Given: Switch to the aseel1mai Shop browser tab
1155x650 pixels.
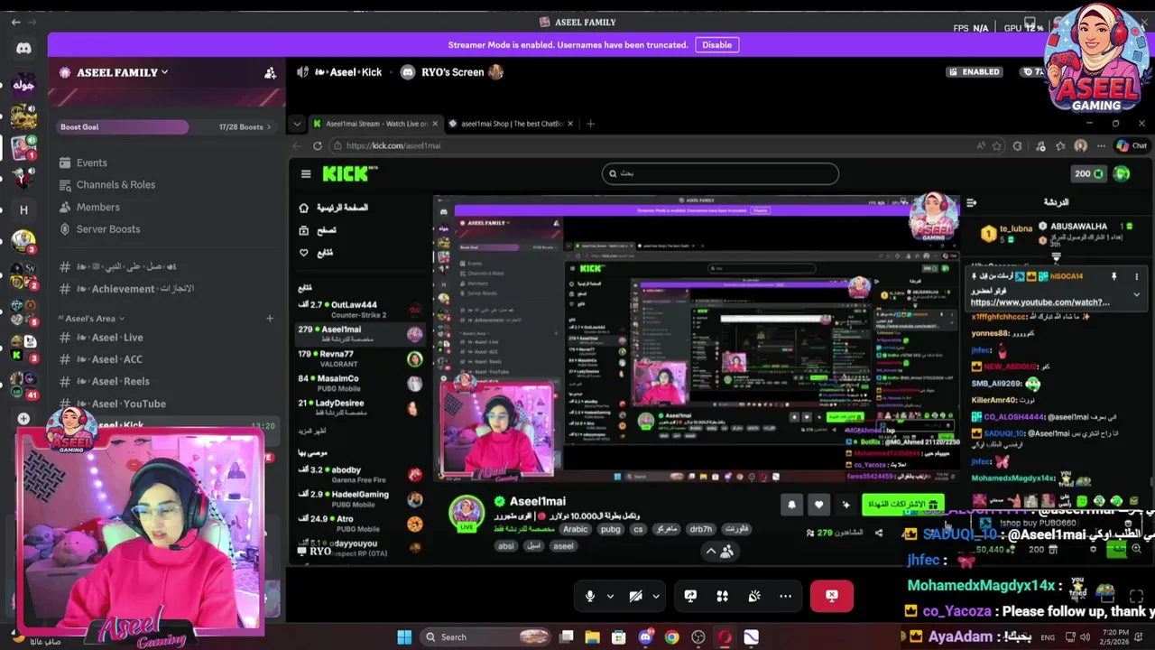Looking at the screenshot, I should click(512, 124).
